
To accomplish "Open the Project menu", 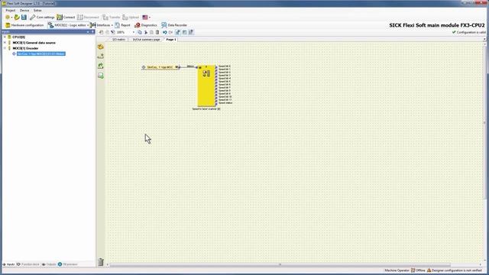I will (x=11, y=10).
